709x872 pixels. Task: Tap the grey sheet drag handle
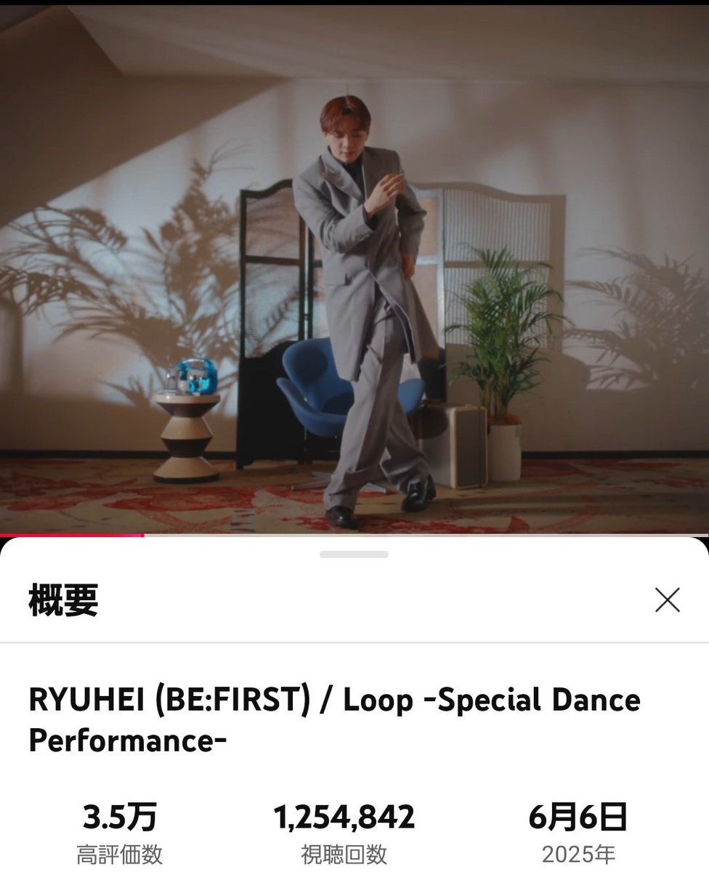(354, 554)
